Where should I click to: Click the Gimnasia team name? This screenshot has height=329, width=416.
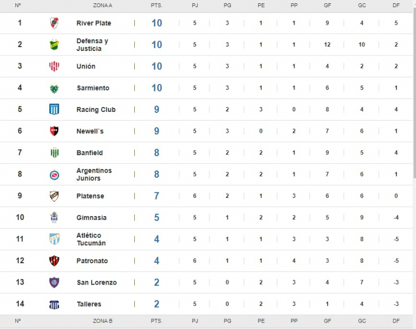tap(92, 218)
